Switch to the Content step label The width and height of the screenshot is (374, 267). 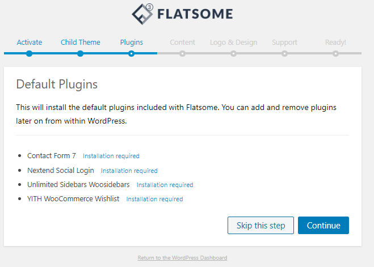click(x=183, y=42)
